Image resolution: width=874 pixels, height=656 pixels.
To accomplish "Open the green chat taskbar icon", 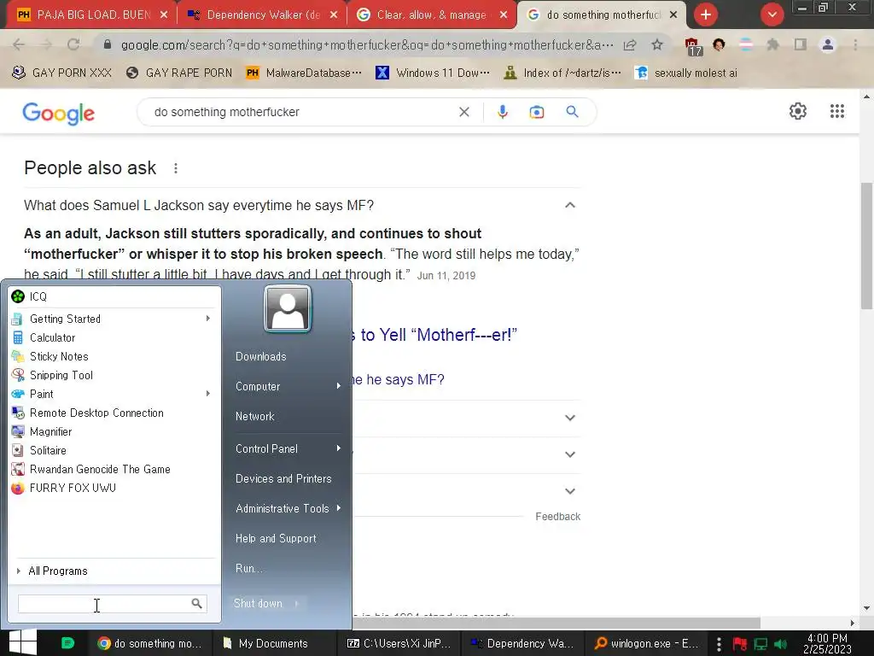I will 67,643.
